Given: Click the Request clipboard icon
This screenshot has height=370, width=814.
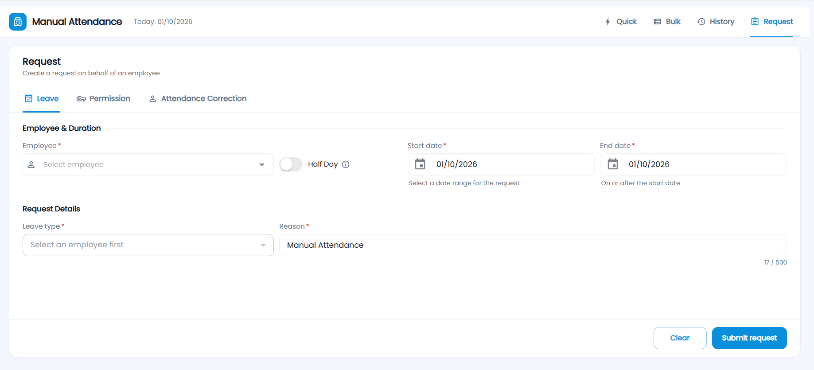Looking at the screenshot, I should 755,22.
